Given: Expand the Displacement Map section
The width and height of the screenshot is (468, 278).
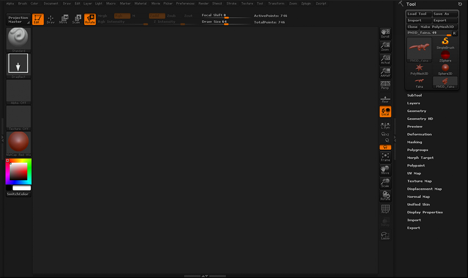Looking at the screenshot, I should 424,189.
